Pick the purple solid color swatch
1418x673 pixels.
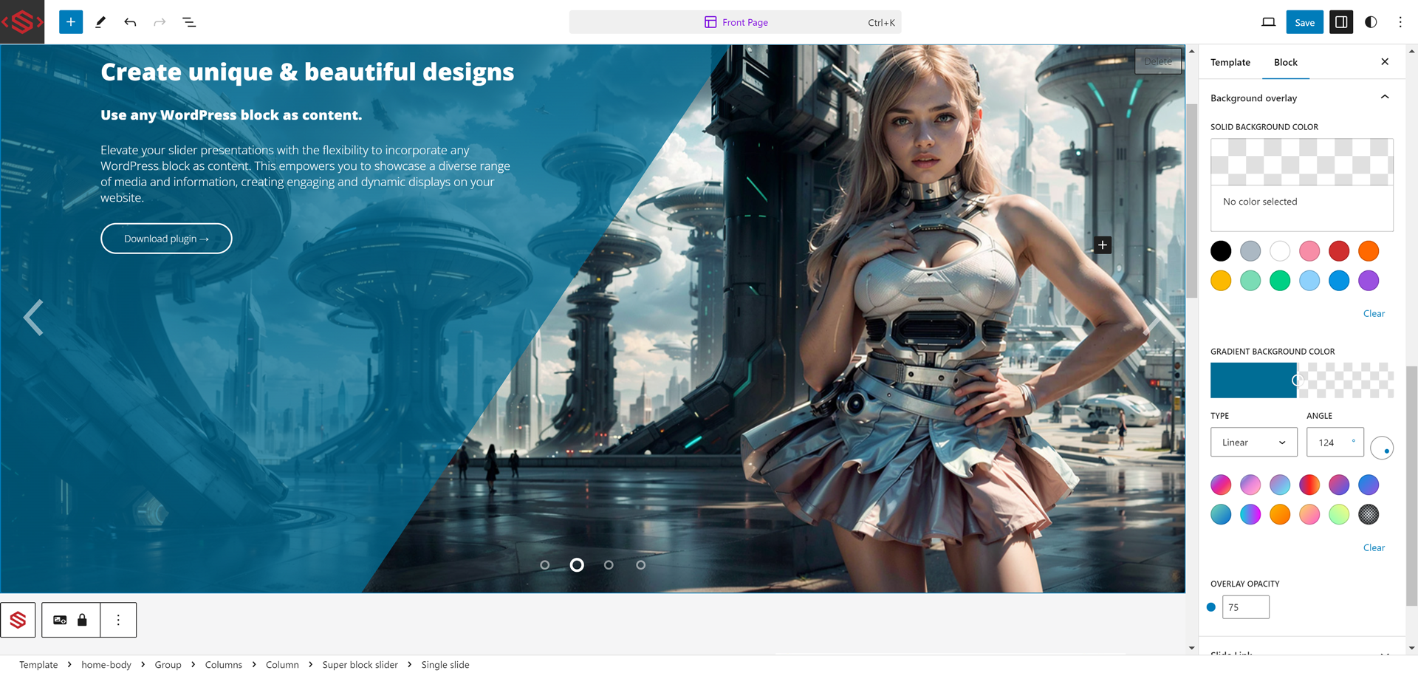coord(1369,281)
